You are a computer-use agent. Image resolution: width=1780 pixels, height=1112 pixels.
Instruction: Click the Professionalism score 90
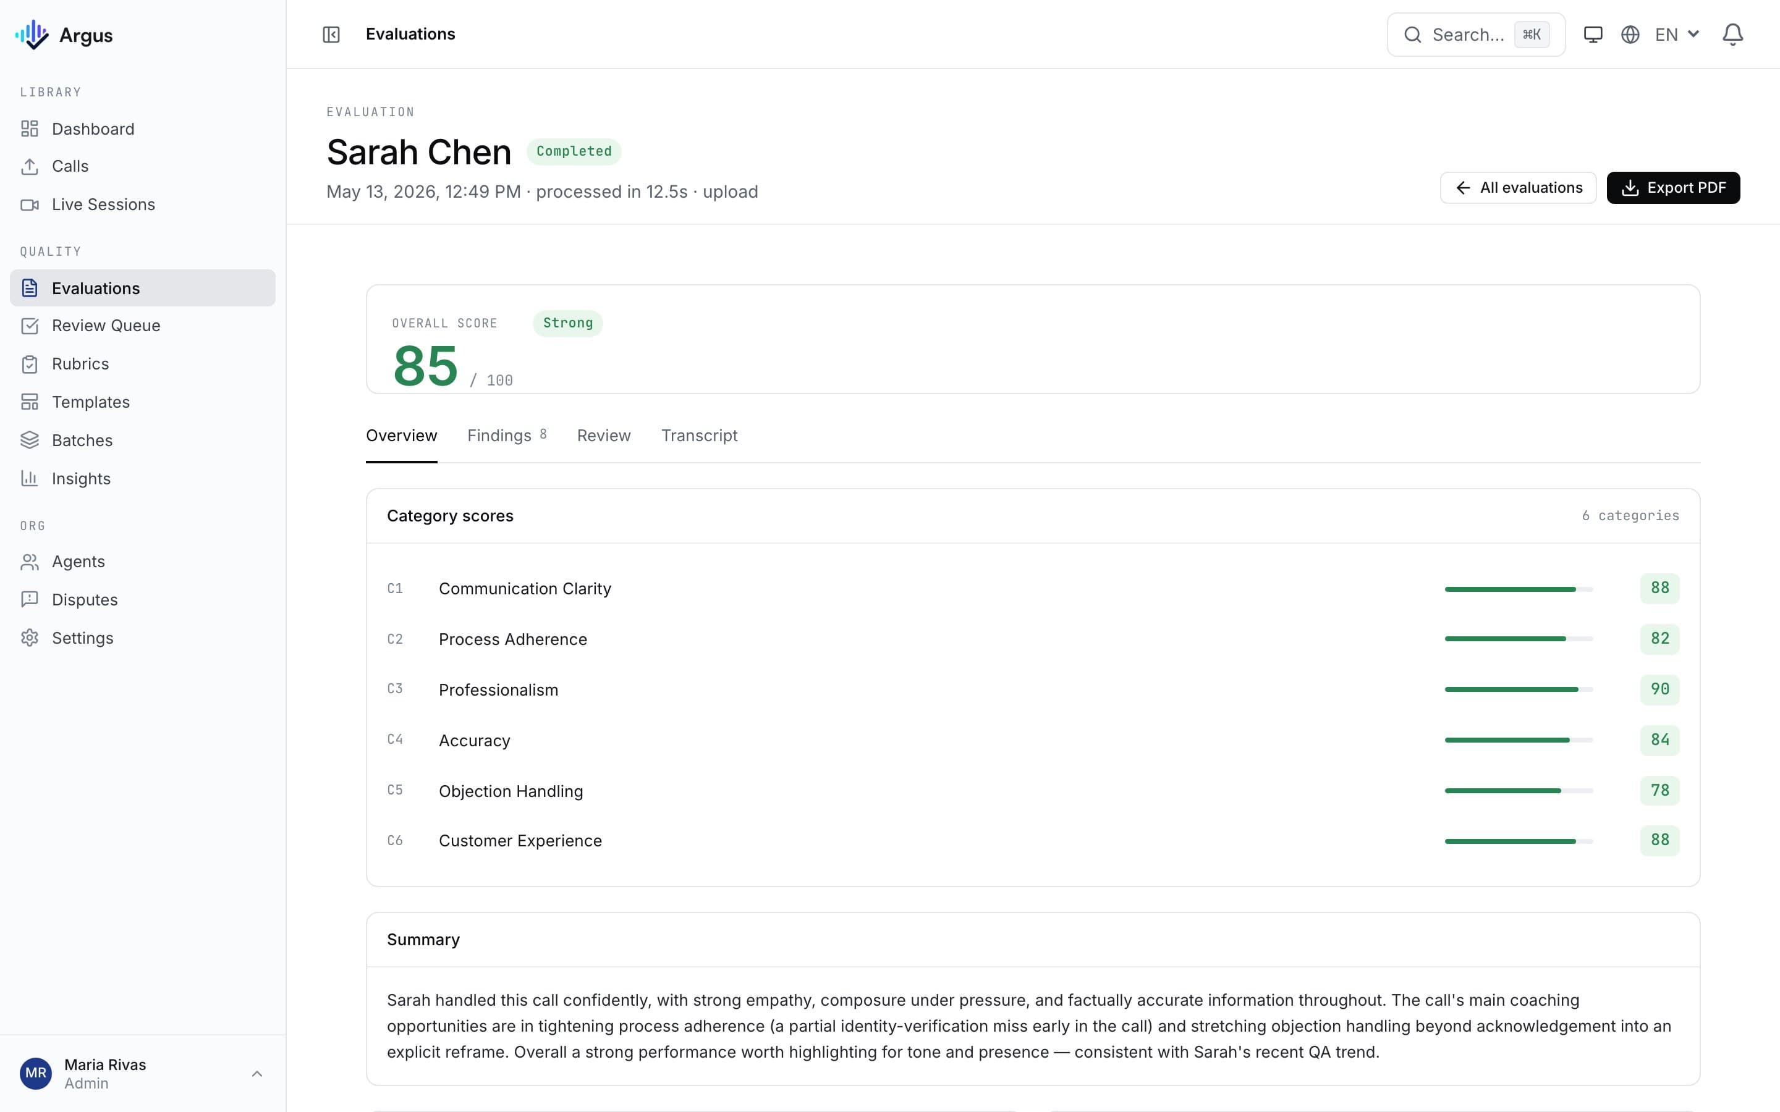(1659, 689)
